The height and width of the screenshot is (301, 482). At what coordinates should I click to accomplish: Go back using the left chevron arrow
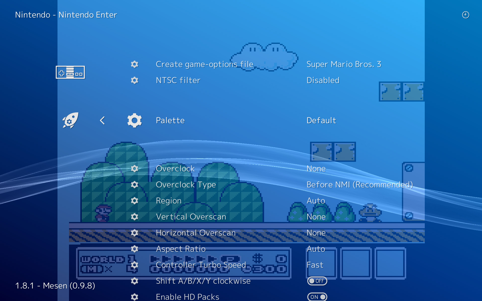tap(102, 120)
